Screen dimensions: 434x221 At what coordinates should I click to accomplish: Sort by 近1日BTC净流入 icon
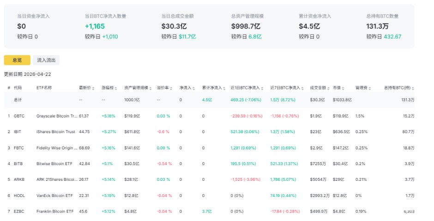click(x=262, y=88)
